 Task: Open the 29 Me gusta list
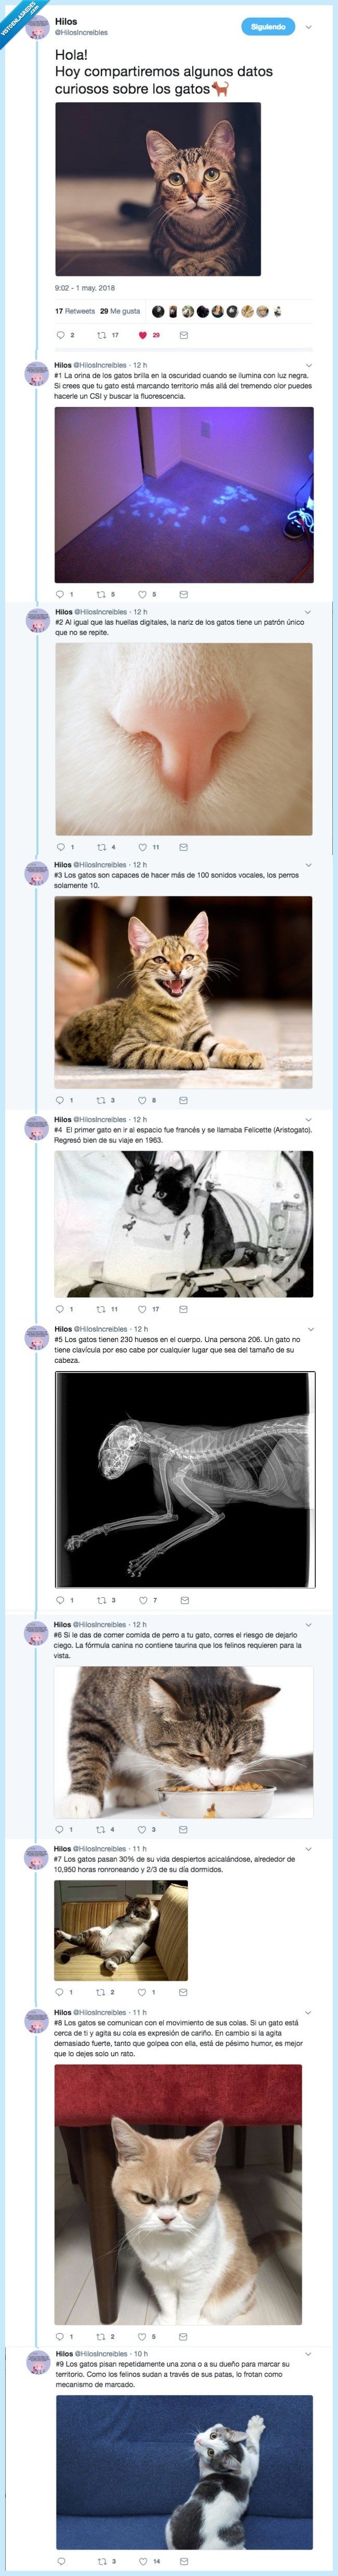pos(120,311)
